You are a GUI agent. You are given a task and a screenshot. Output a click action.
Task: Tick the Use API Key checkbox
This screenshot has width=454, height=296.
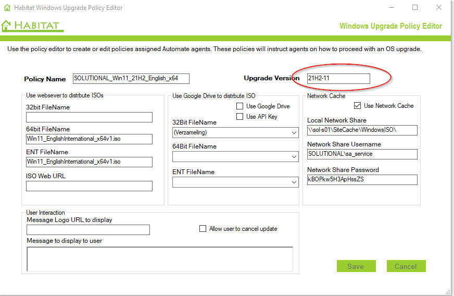240,117
